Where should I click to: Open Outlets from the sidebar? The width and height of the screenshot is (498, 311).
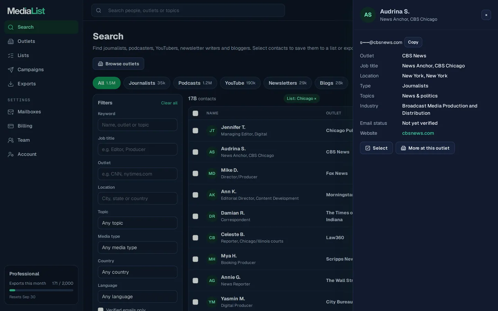41,41
